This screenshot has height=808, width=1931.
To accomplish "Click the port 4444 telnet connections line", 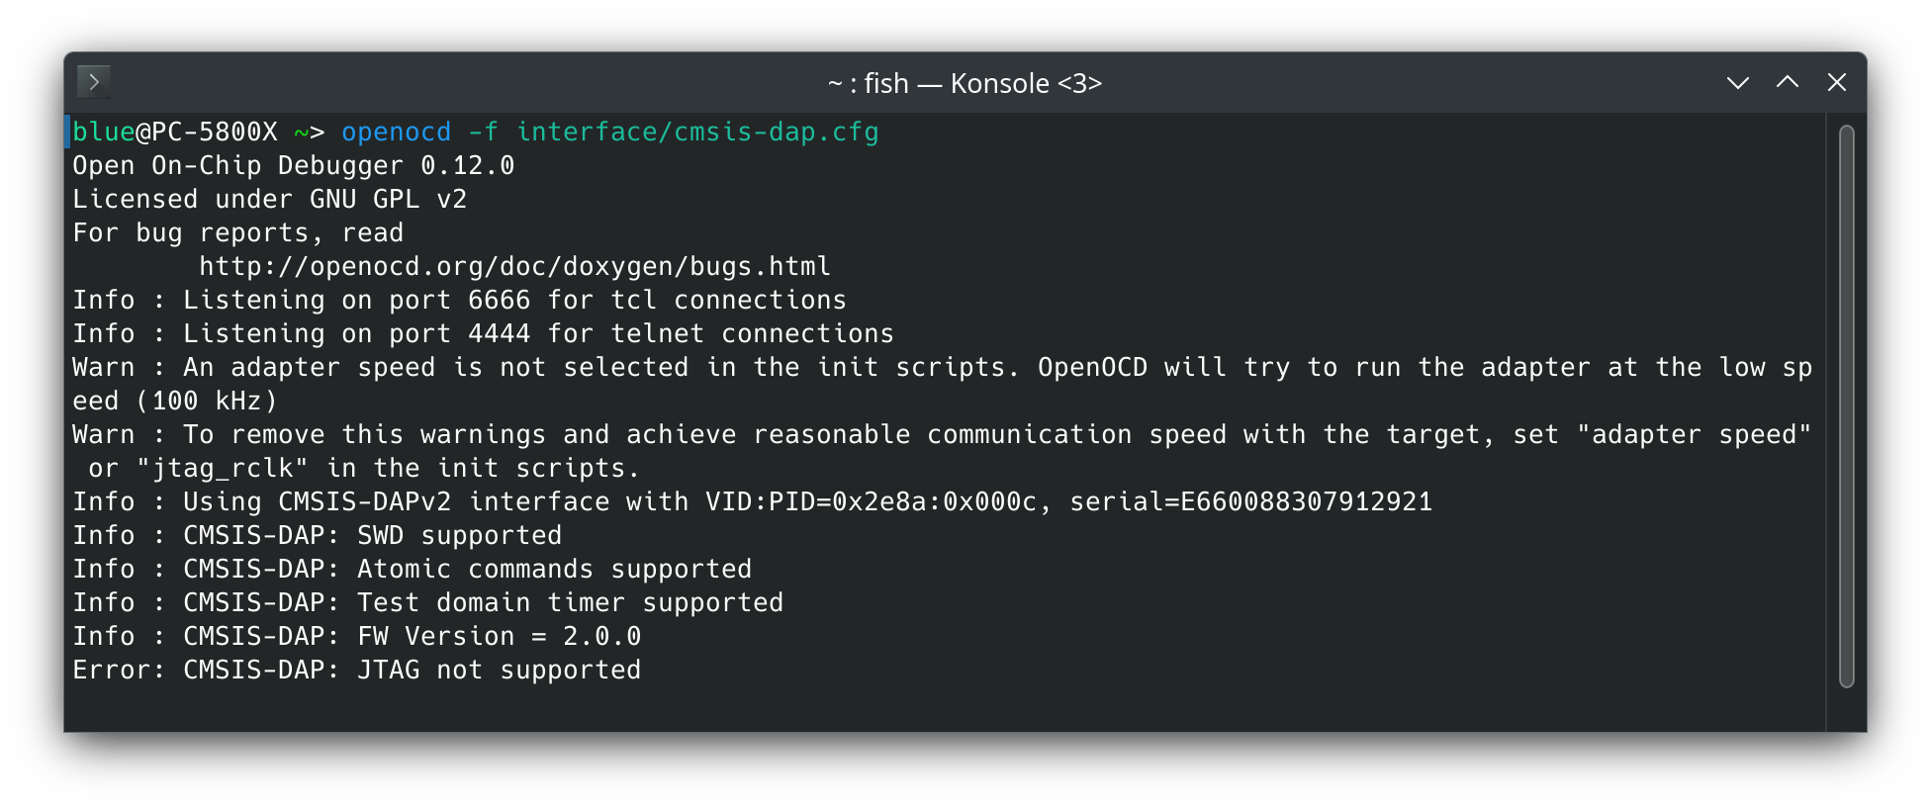I will (x=484, y=334).
